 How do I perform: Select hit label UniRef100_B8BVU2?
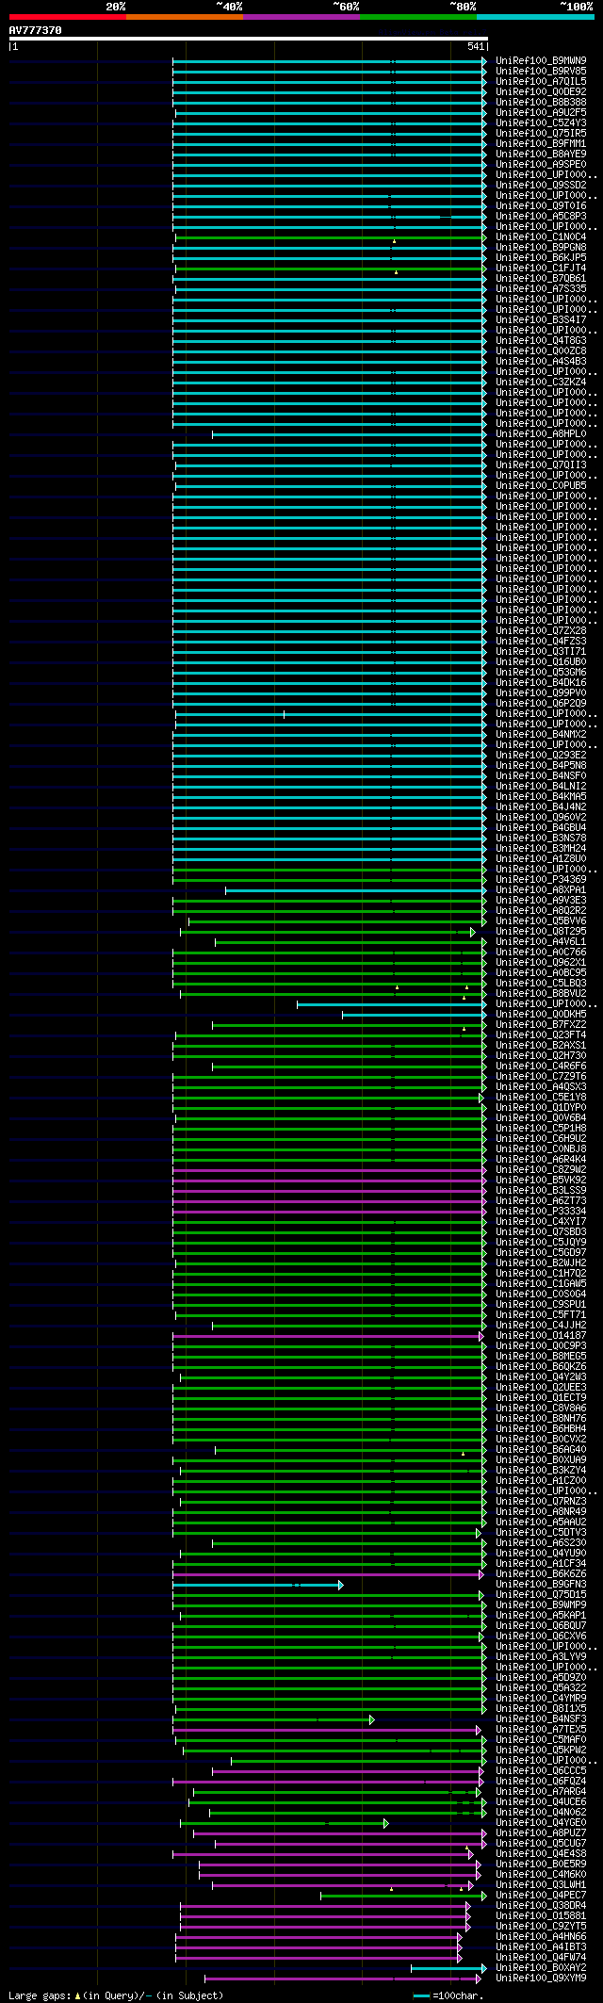pos(541,994)
